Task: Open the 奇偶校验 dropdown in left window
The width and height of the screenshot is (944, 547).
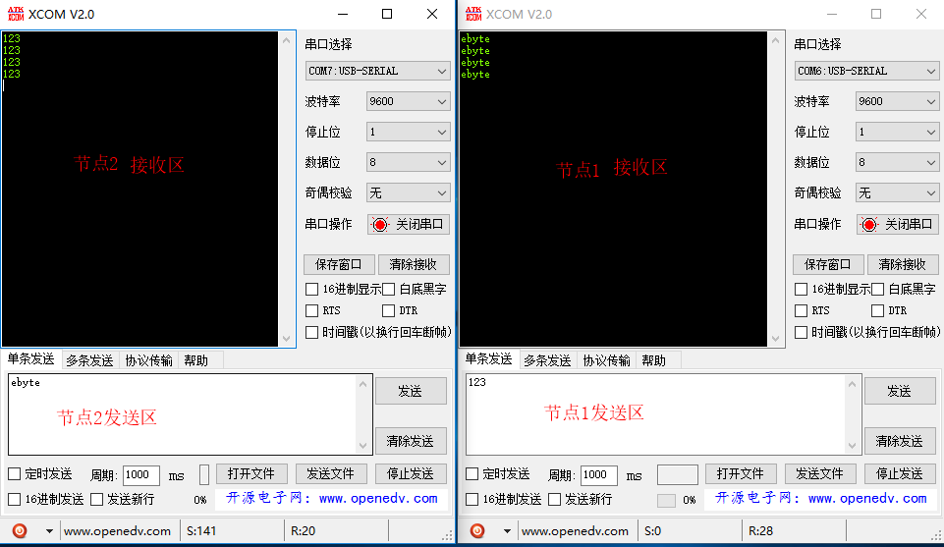Action: click(x=408, y=193)
